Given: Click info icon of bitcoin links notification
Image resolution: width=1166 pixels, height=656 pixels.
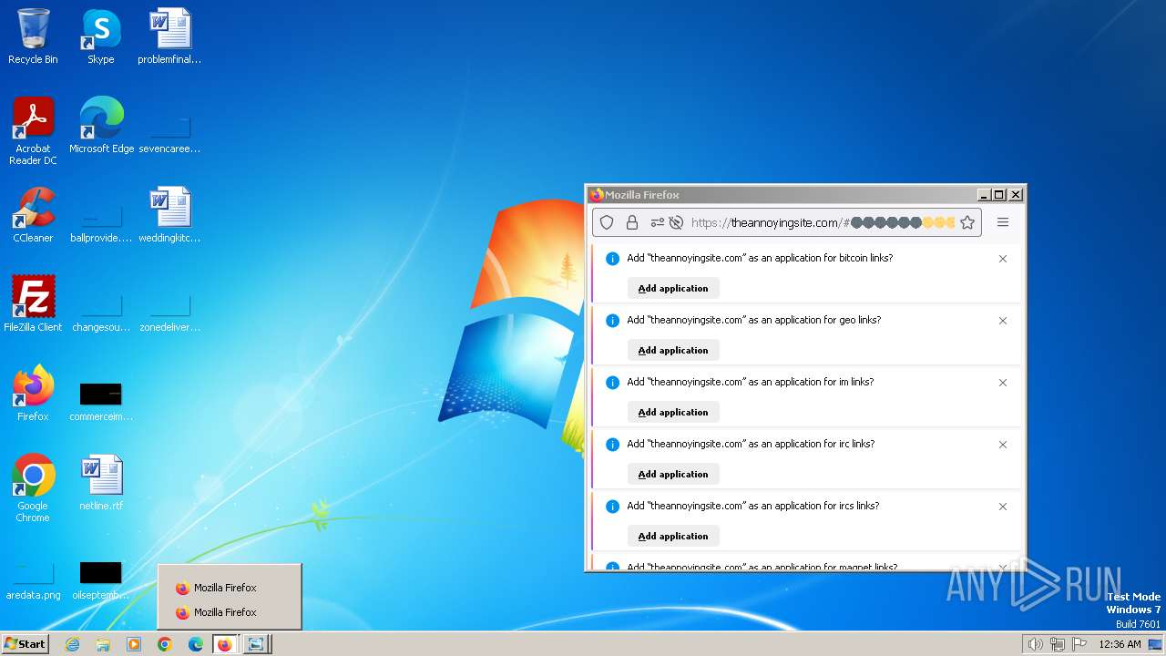Looking at the screenshot, I should coord(612,259).
